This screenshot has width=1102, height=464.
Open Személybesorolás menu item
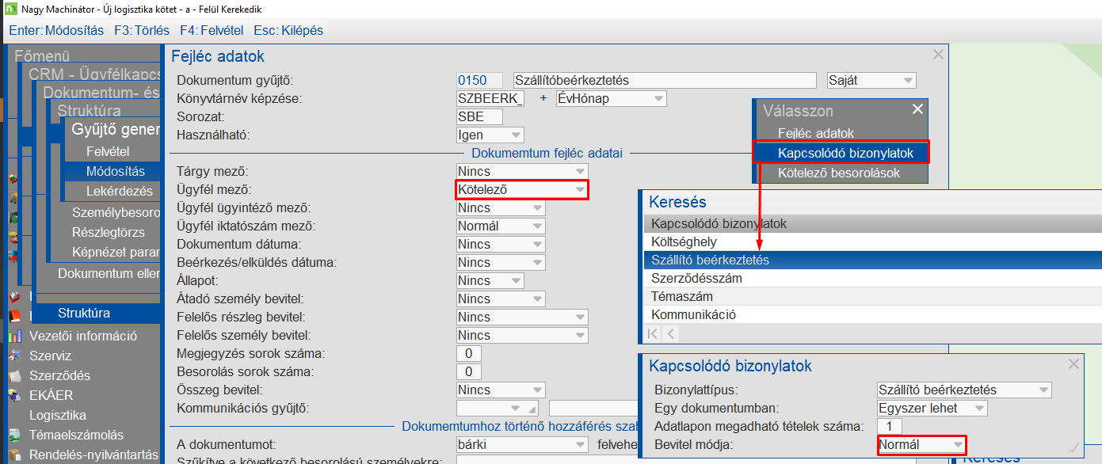pyautogui.click(x=116, y=212)
